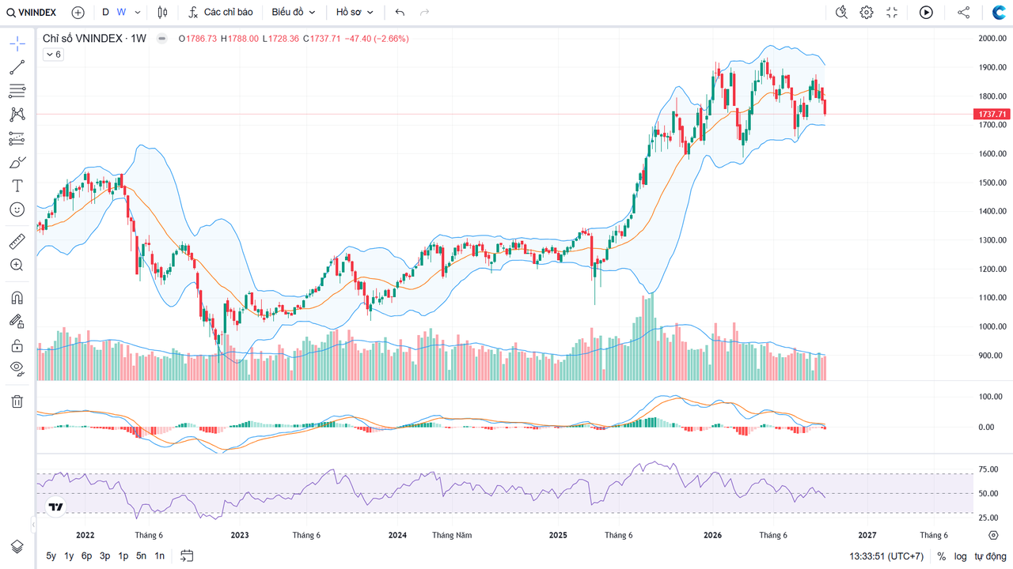Toggle the percent scale
1013x569 pixels.
click(942, 556)
